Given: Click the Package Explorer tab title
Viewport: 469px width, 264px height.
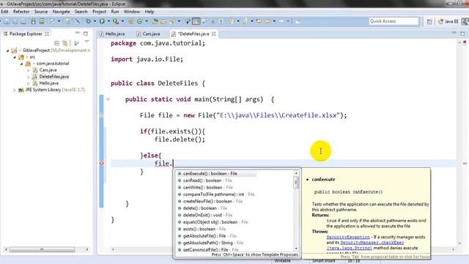Looking at the screenshot, I should click(x=26, y=34).
